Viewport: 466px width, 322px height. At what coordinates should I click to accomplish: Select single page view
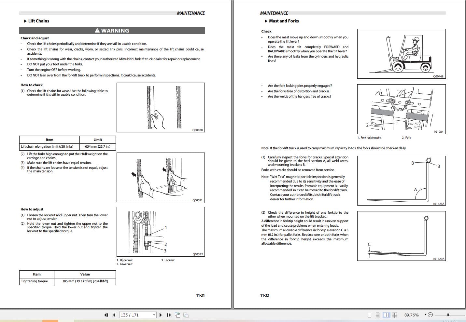point(369,315)
